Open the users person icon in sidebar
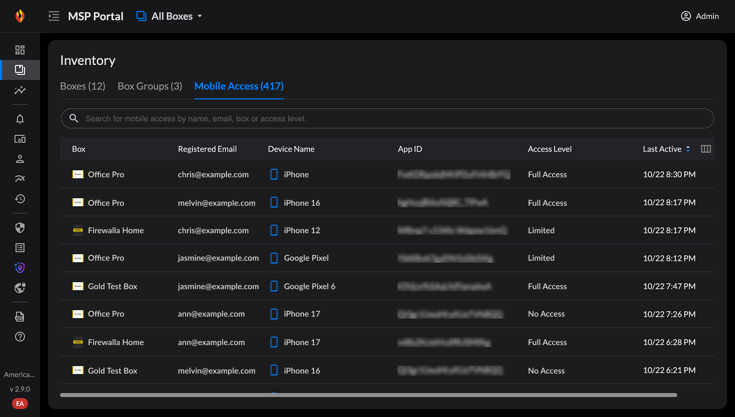This screenshot has width=735, height=417. 20,159
